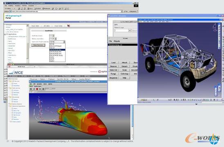Click the Load button
The height and width of the screenshot is (147, 224).
click(x=113, y=63)
